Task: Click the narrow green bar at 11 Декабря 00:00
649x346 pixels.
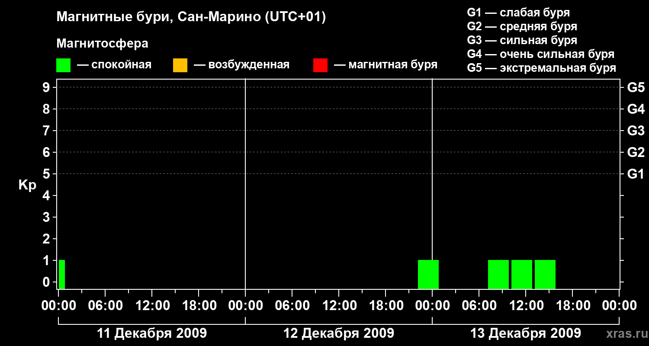Action: coord(62,274)
